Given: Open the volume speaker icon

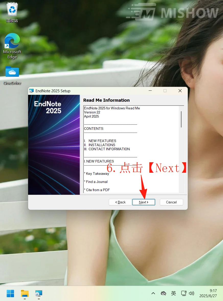Looking at the screenshot, I should (192, 293).
